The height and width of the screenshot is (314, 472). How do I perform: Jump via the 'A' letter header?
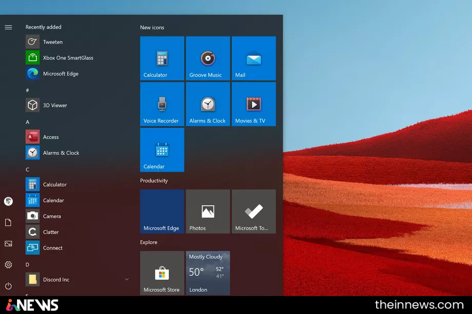(x=27, y=122)
